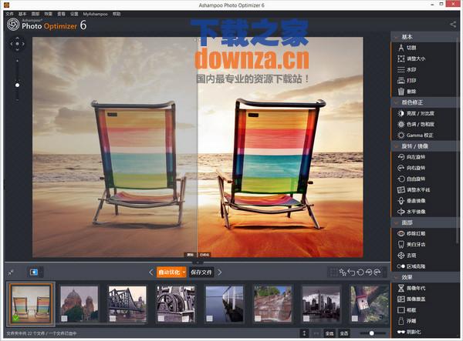Viewport: 463px width, 341px height.
Task: Open the emboss (浮雕) effect
Action: click(407, 321)
